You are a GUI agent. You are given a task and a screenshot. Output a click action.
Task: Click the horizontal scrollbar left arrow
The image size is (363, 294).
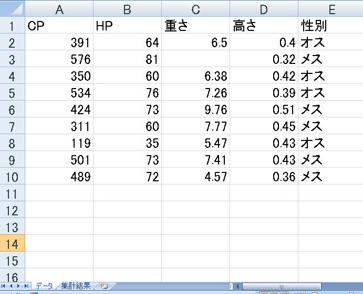(237, 286)
